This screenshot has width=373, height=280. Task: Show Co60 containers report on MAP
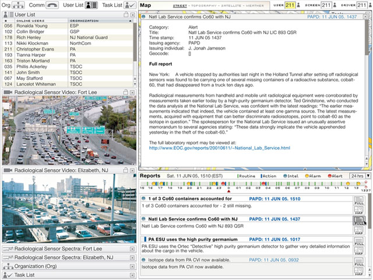tap(359, 210)
